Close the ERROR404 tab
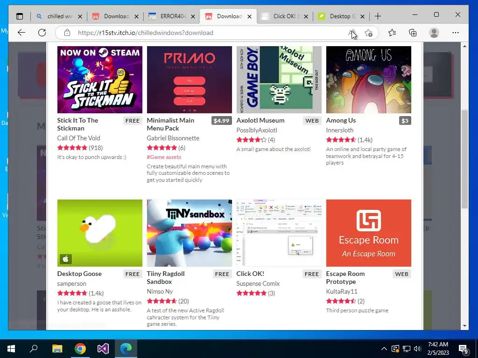This screenshot has height=358, width=478. (193, 16)
